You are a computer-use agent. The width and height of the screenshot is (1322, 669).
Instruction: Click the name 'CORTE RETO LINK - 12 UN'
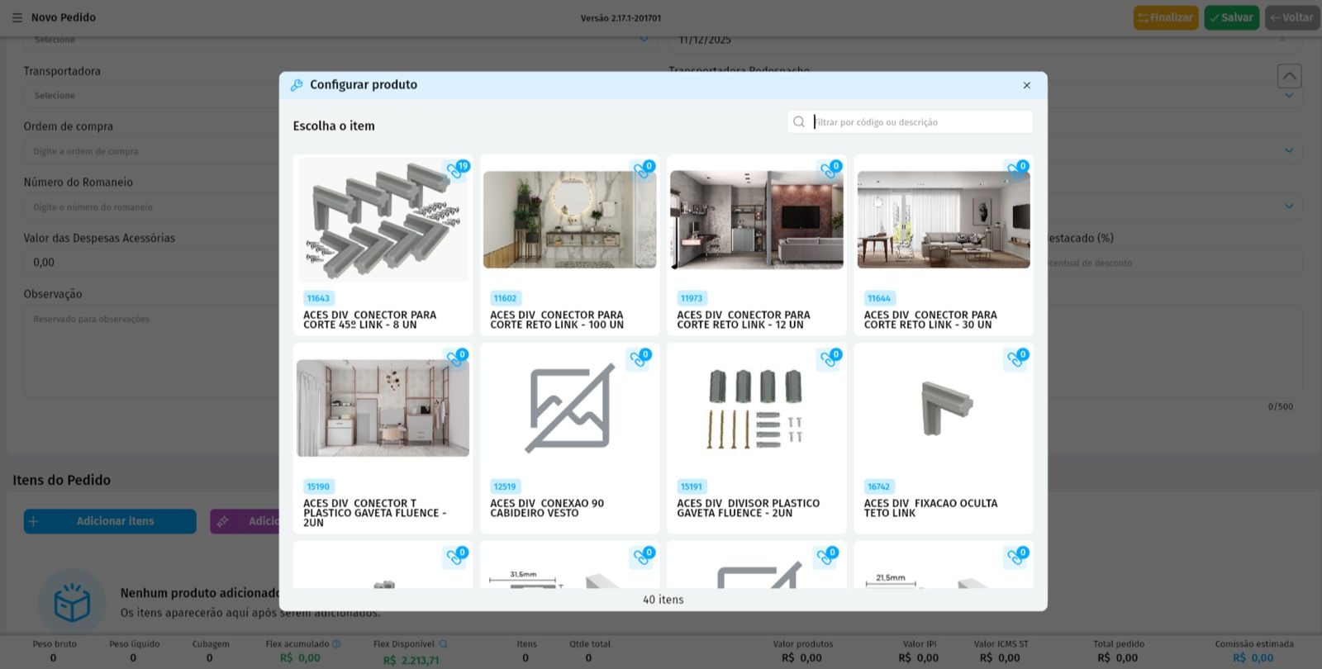740,325
